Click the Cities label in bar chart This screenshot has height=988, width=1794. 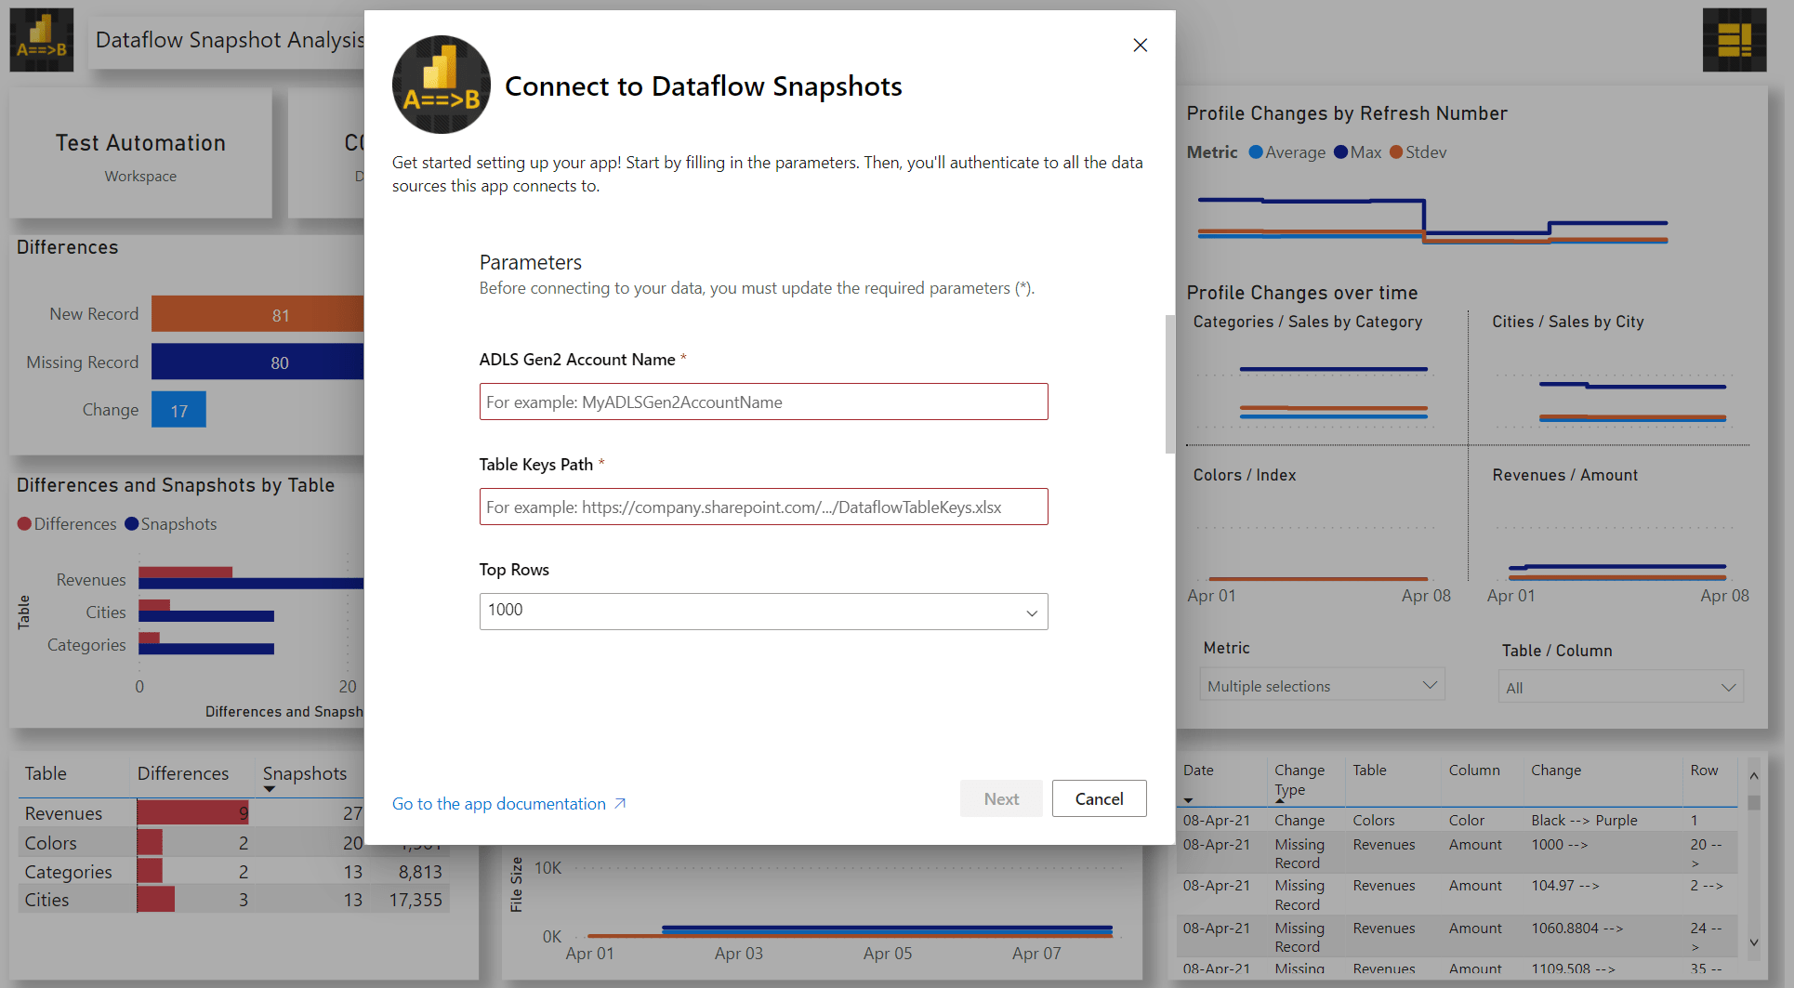[105, 612]
